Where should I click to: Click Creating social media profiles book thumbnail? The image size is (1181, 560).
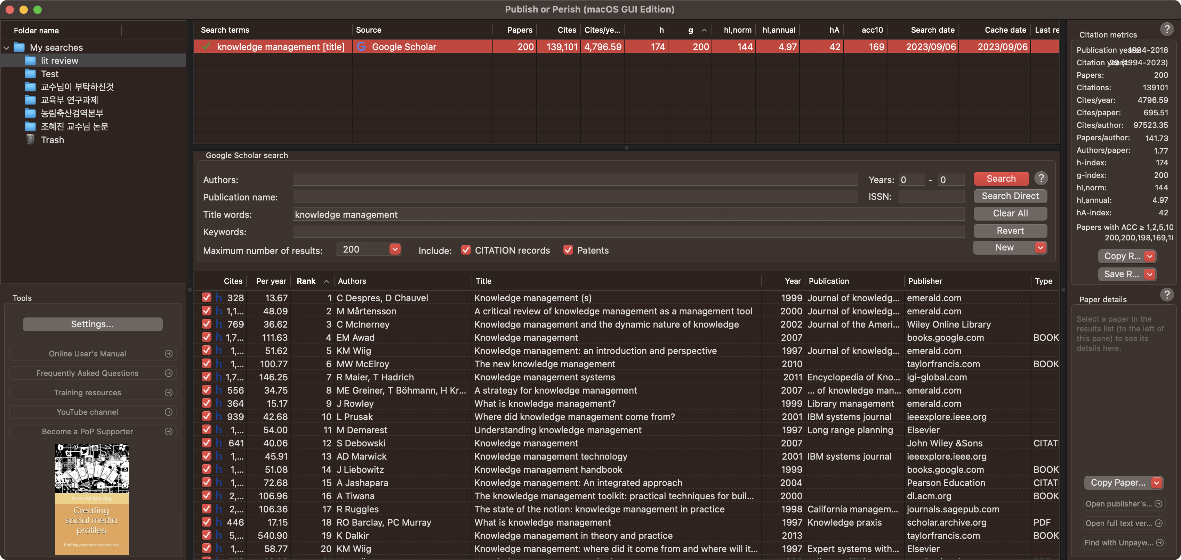(x=92, y=500)
